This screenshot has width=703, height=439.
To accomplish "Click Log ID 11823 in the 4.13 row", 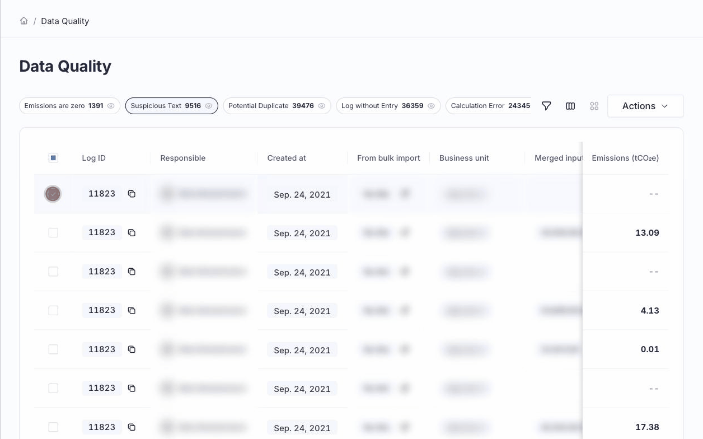I will 102,310.
